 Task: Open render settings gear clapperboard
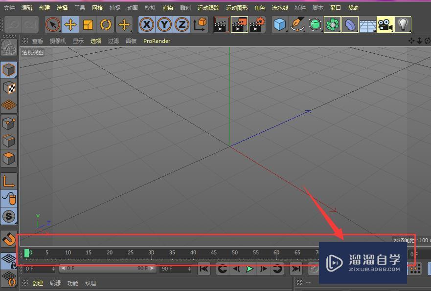pyautogui.click(x=257, y=25)
